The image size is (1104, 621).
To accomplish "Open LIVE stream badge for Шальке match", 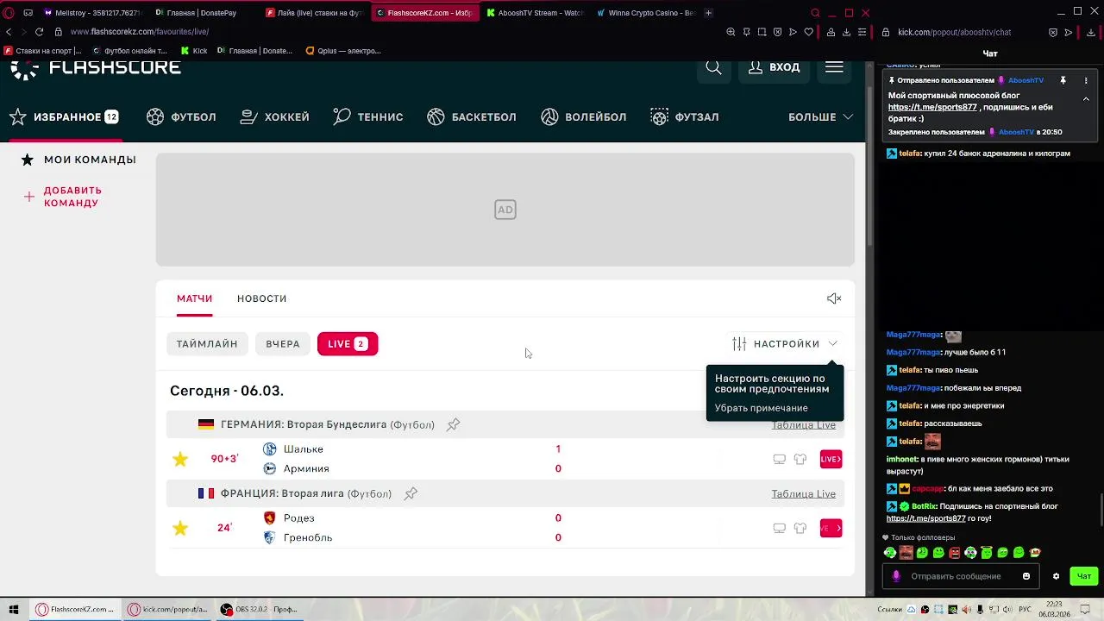I will 831,459.
